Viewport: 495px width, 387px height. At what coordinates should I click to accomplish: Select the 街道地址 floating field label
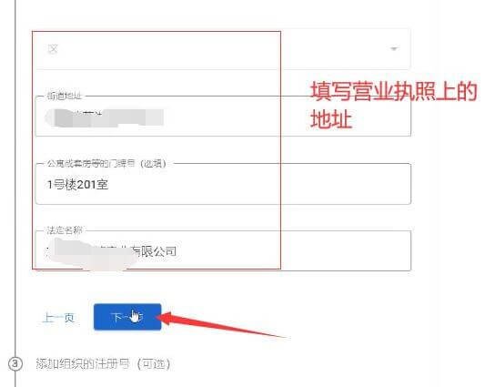pos(65,96)
